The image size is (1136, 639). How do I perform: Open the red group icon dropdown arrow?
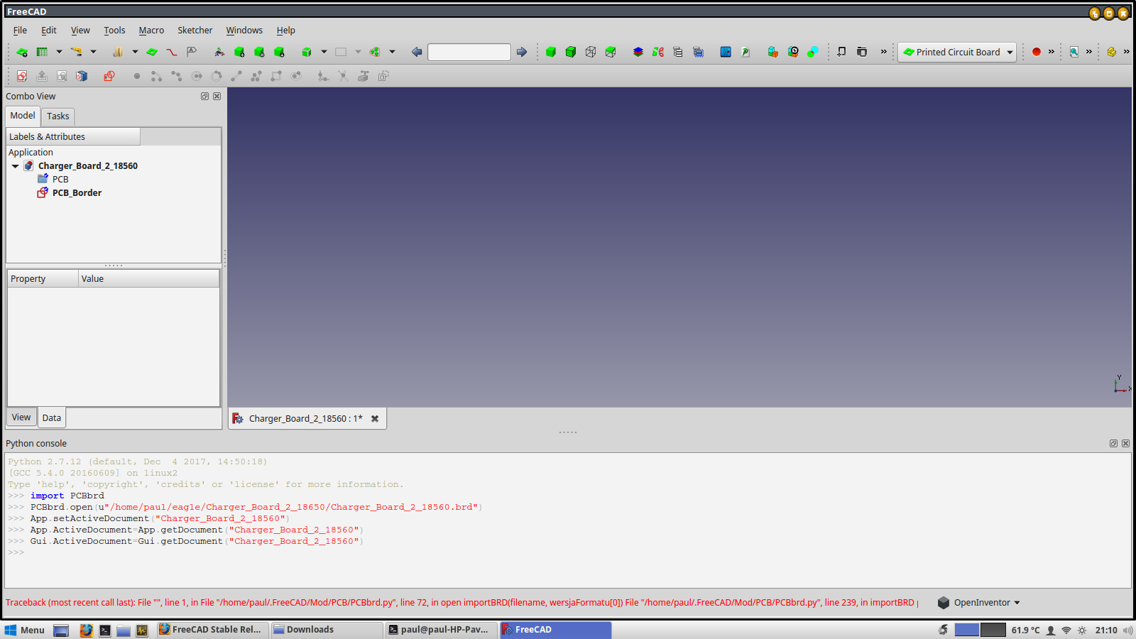pyautogui.click(x=392, y=52)
